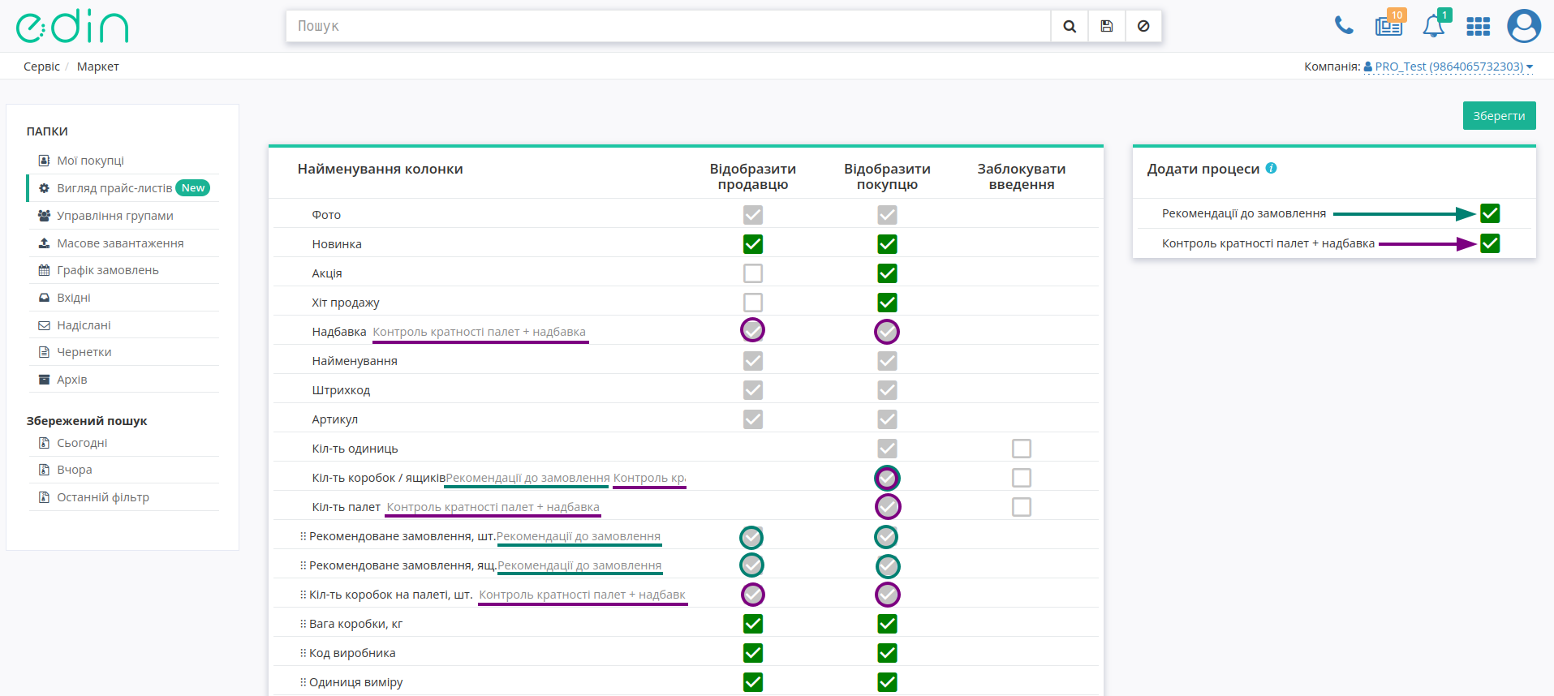Uncheck Новинка for buyer display
Viewport: 1554px width, 696px height.
point(887,244)
